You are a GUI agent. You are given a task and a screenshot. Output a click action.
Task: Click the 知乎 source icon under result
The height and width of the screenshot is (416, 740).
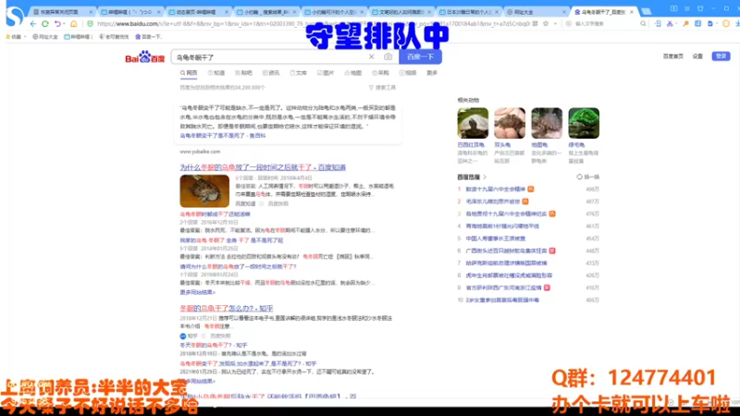tap(182, 336)
